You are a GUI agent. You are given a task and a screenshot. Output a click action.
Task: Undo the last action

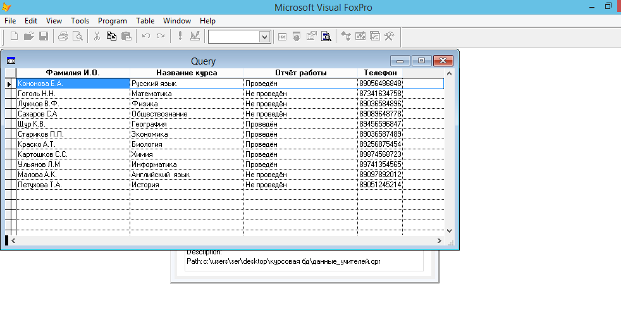click(145, 37)
